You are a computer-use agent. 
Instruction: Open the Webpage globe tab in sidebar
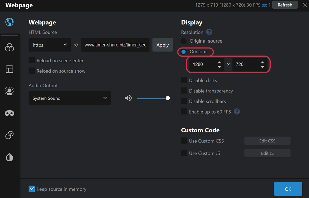click(10, 22)
